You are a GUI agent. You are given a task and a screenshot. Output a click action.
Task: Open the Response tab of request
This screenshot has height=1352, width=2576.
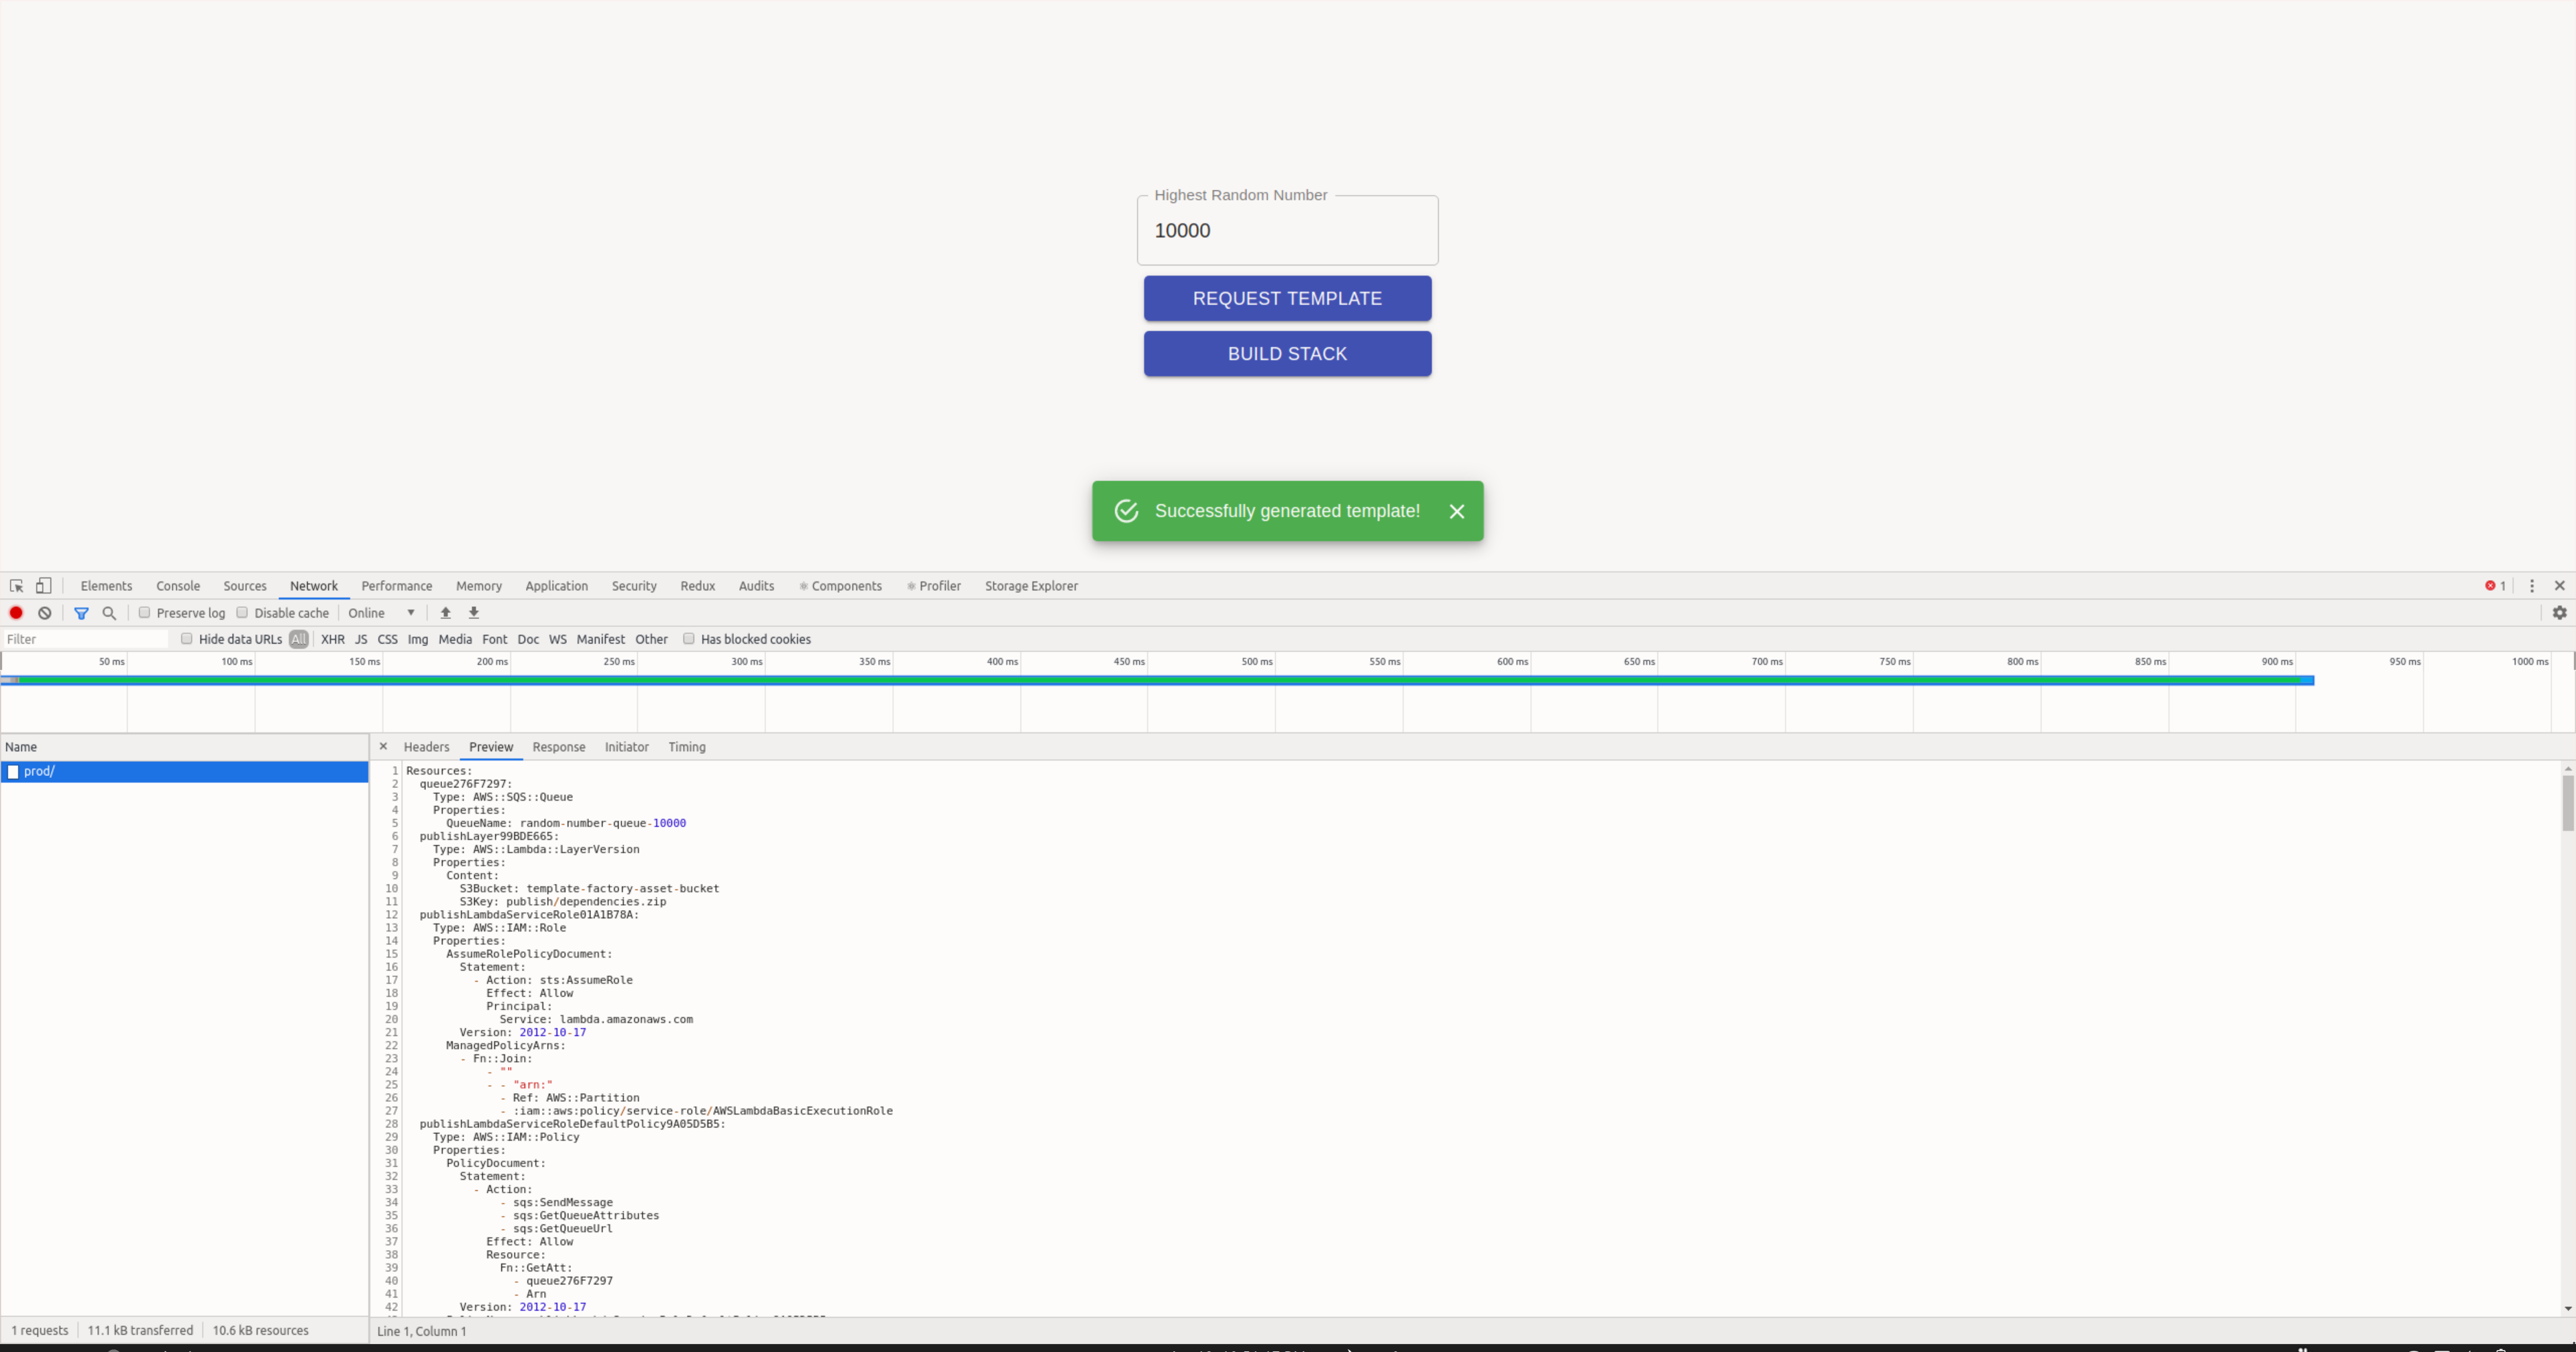tap(558, 747)
